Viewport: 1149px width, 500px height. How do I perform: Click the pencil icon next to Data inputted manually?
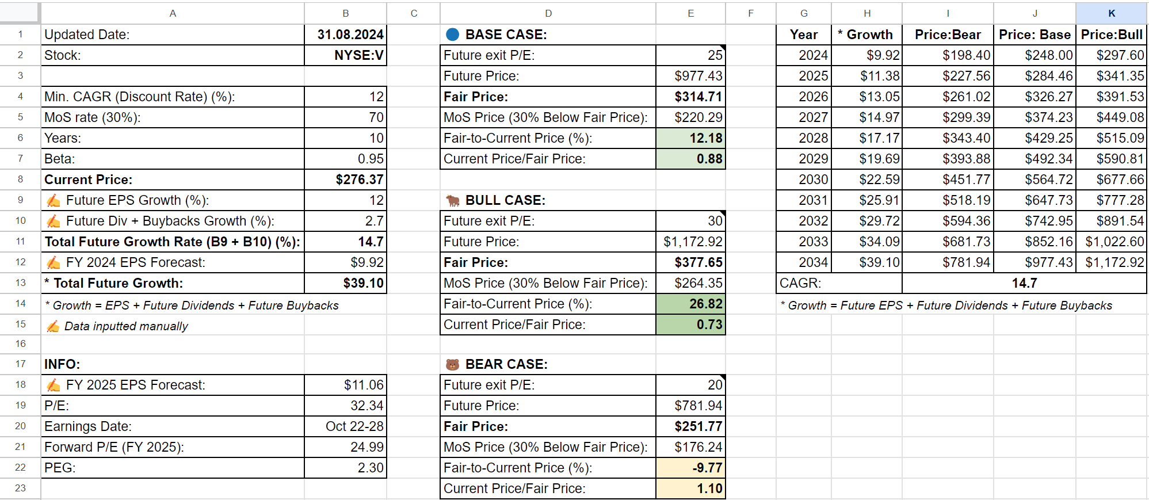53,326
